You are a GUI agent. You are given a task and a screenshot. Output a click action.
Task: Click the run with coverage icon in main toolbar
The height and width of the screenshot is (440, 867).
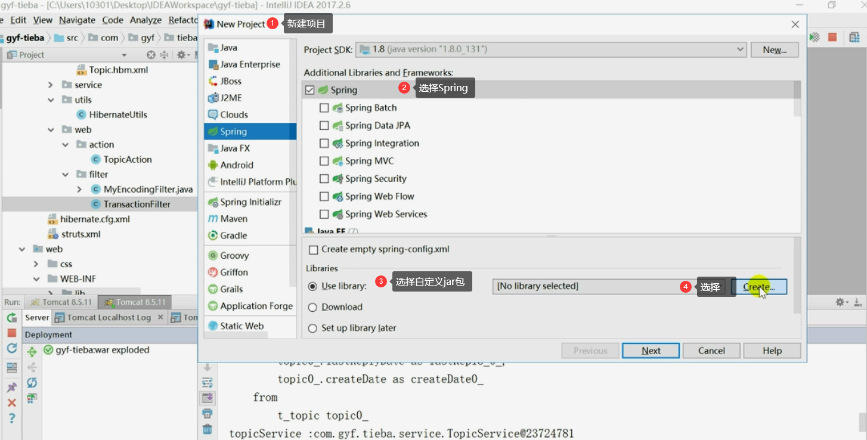pos(815,37)
